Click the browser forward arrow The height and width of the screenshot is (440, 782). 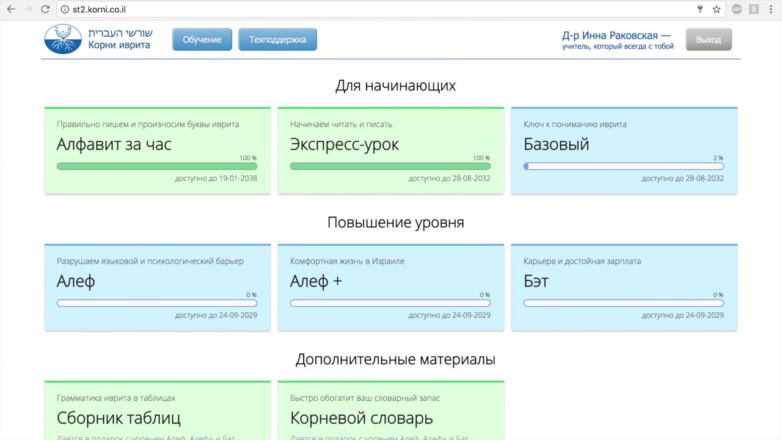click(x=28, y=9)
